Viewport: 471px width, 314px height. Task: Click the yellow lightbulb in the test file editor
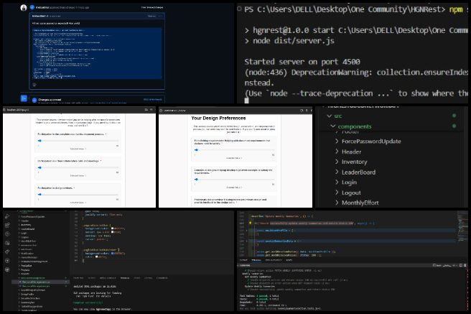tap(250, 223)
